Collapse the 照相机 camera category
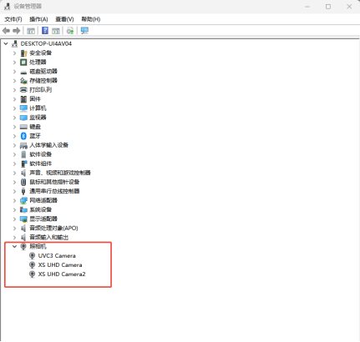This screenshot has height=342, width=360. pyautogui.click(x=14, y=246)
